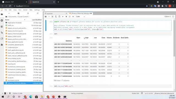The width and height of the screenshot is (176, 99).
Task: Click the Course Content breadcrumb
Action: click(x=23, y=16)
